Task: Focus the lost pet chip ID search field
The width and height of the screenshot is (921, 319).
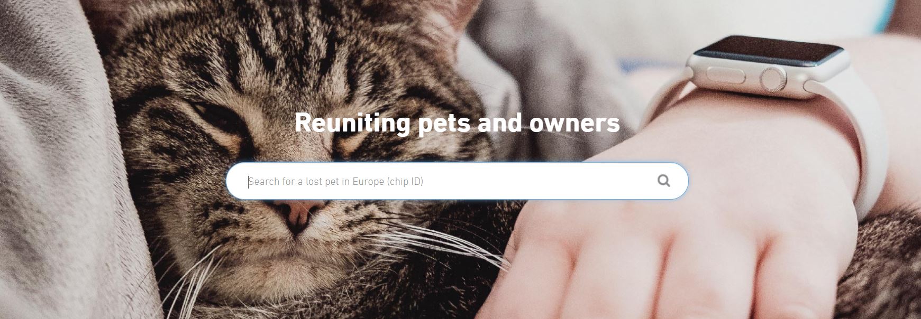Action: pyautogui.click(x=457, y=181)
